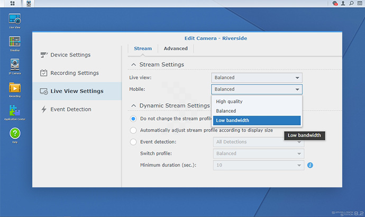Screen dimensions: 365x217
Task: Collapse the Stream Settings section
Action: pos(133,65)
